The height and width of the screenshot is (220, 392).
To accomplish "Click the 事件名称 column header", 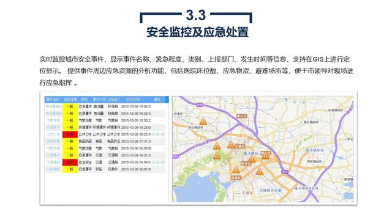I will [x=53, y=100].
